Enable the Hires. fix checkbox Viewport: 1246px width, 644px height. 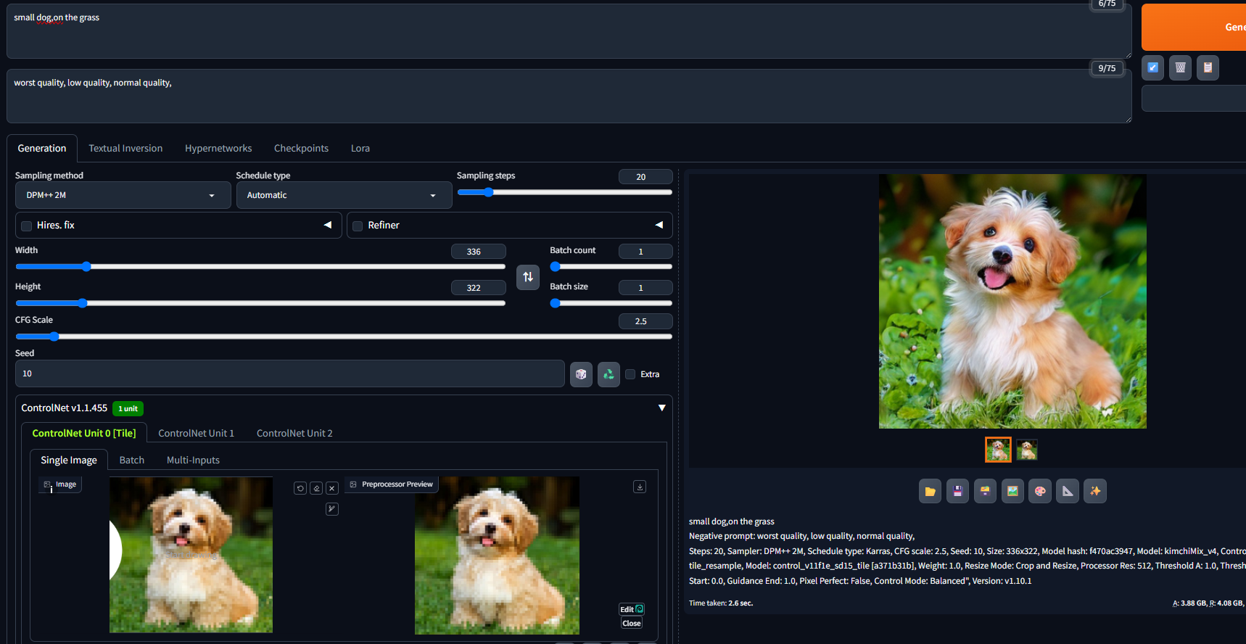pyautogui.click(x=27, y=226)
